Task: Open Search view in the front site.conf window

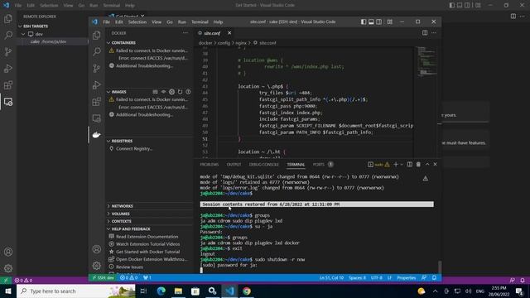Action: (97, 51)
